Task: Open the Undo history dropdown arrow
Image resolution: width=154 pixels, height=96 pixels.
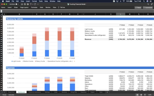Action: (33, 4)
